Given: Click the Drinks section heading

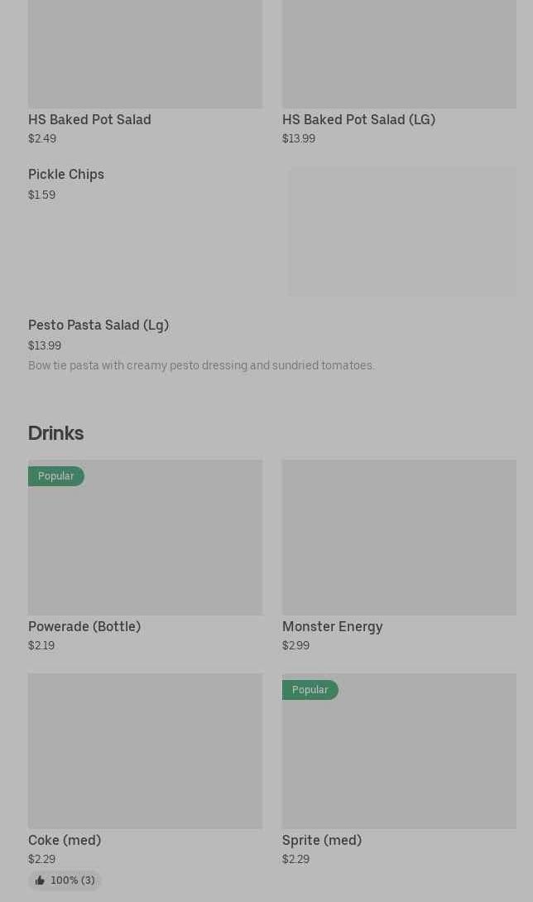Looking at the screenshot, I should 55,432.
